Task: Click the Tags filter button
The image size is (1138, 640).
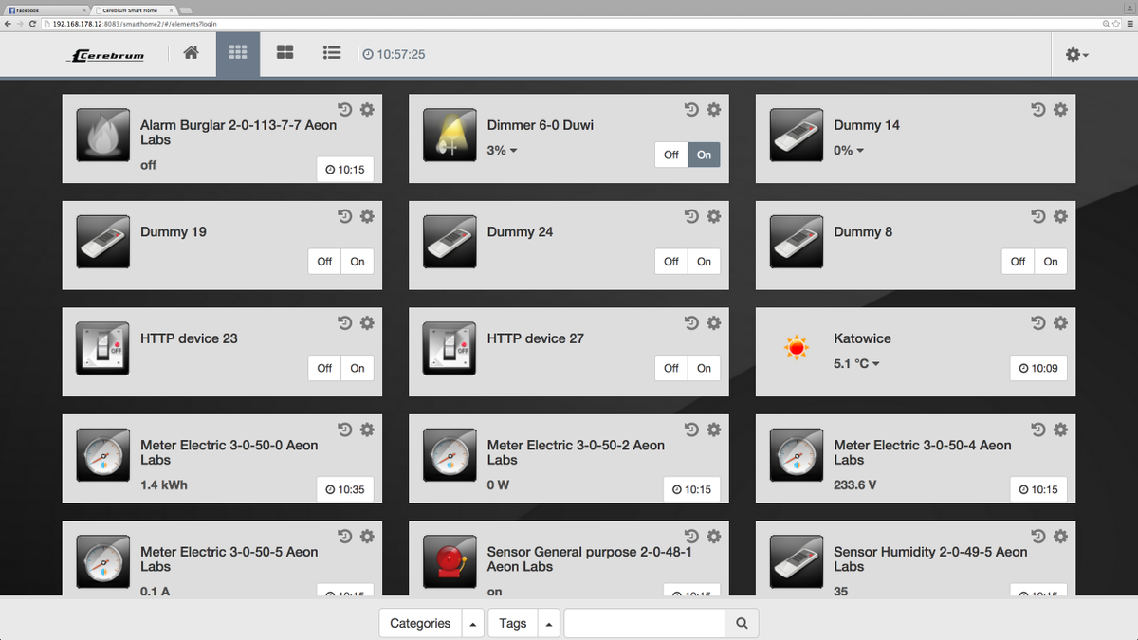Action: [513, 624]
